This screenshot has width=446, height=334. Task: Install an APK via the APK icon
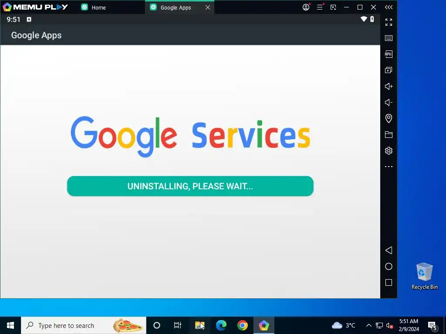point(389,54)
